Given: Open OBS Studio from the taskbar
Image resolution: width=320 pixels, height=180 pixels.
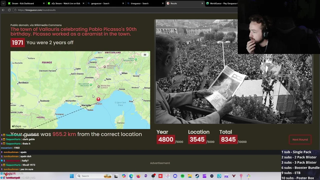Looking at the screenshot, I should pos(153,176).
